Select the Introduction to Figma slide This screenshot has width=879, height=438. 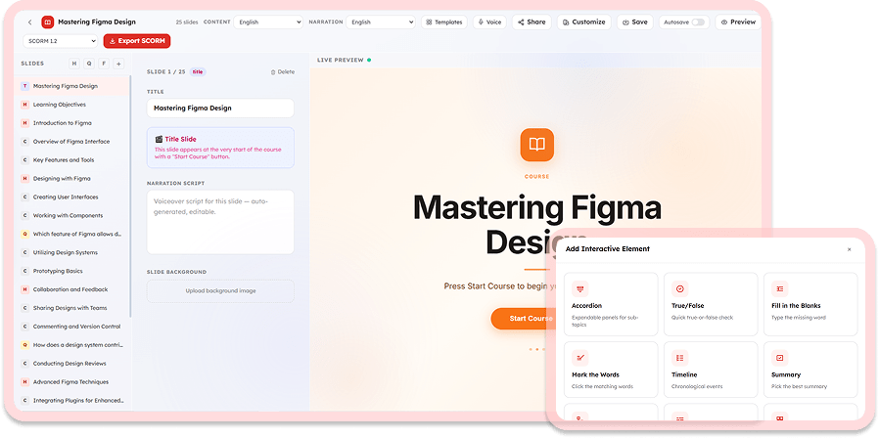coord(72,123)
